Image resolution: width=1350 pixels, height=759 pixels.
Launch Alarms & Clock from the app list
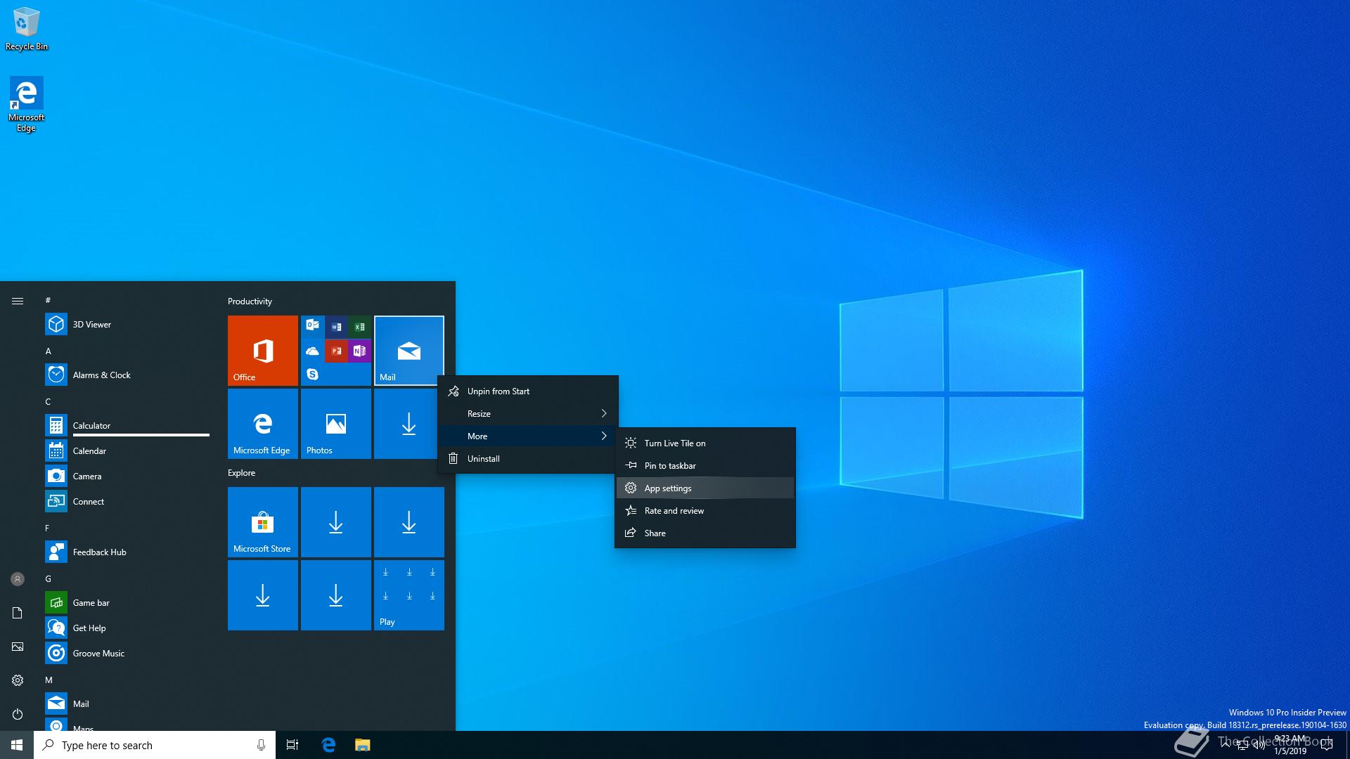click(127, 375)
